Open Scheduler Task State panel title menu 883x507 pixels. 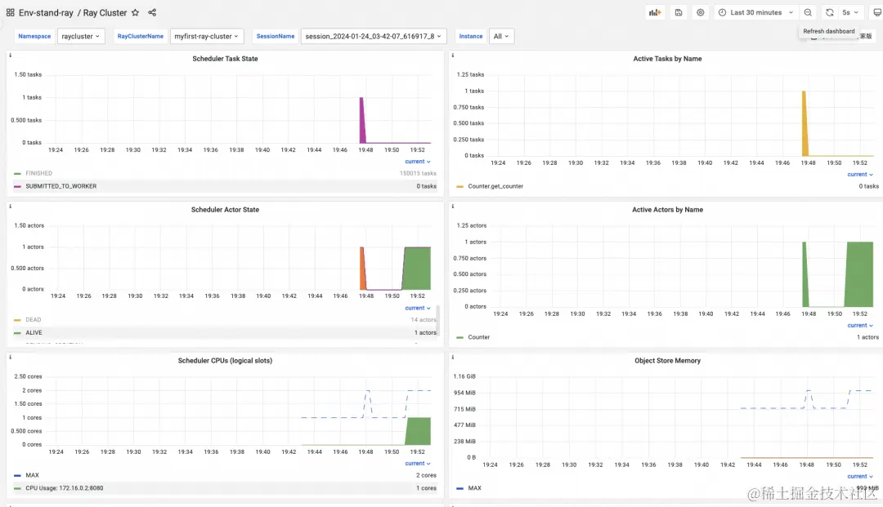225,59
